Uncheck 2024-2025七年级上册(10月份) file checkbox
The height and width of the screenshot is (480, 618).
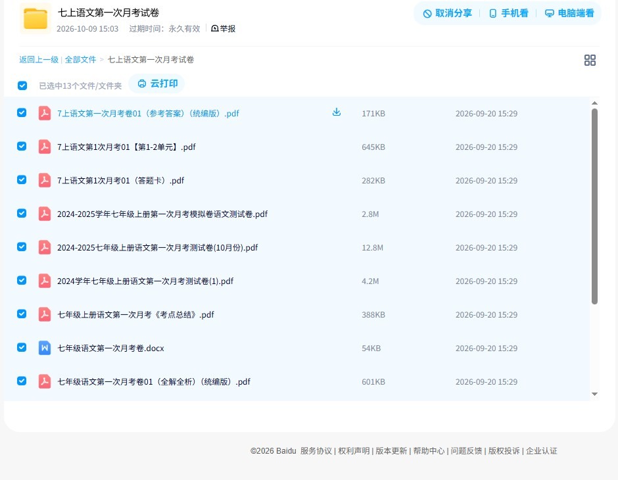click(22, 247)
